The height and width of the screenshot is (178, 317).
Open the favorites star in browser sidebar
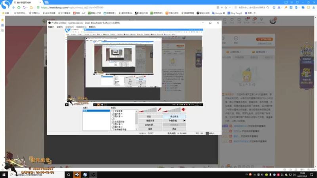[2, 20]
